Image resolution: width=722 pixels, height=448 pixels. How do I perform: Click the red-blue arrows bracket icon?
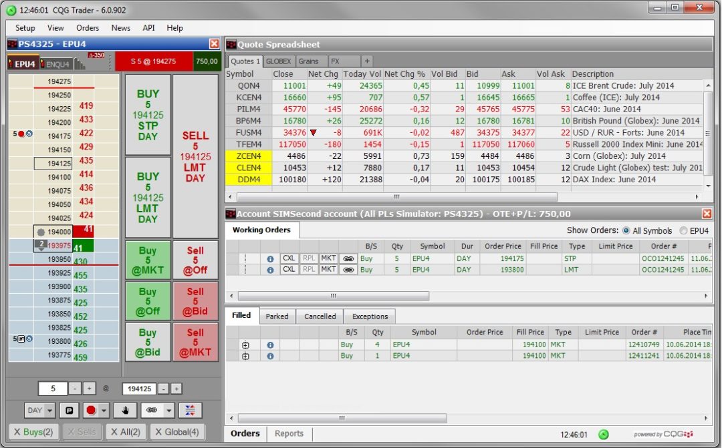[x=191, y=410]
